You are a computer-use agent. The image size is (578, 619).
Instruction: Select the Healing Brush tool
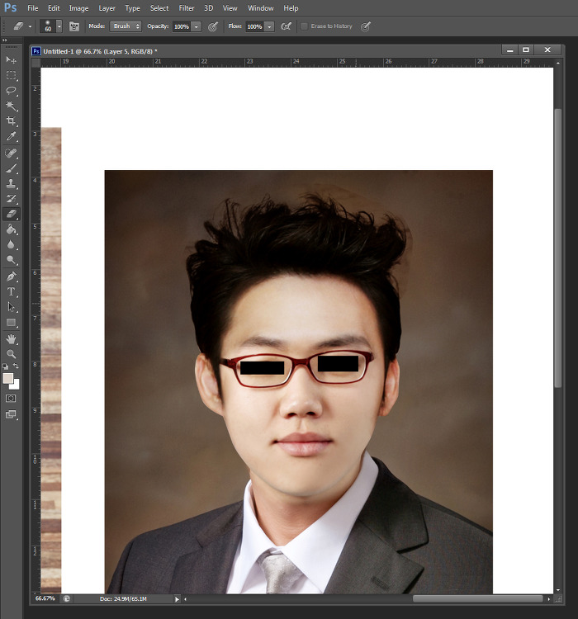click(11, 153)
